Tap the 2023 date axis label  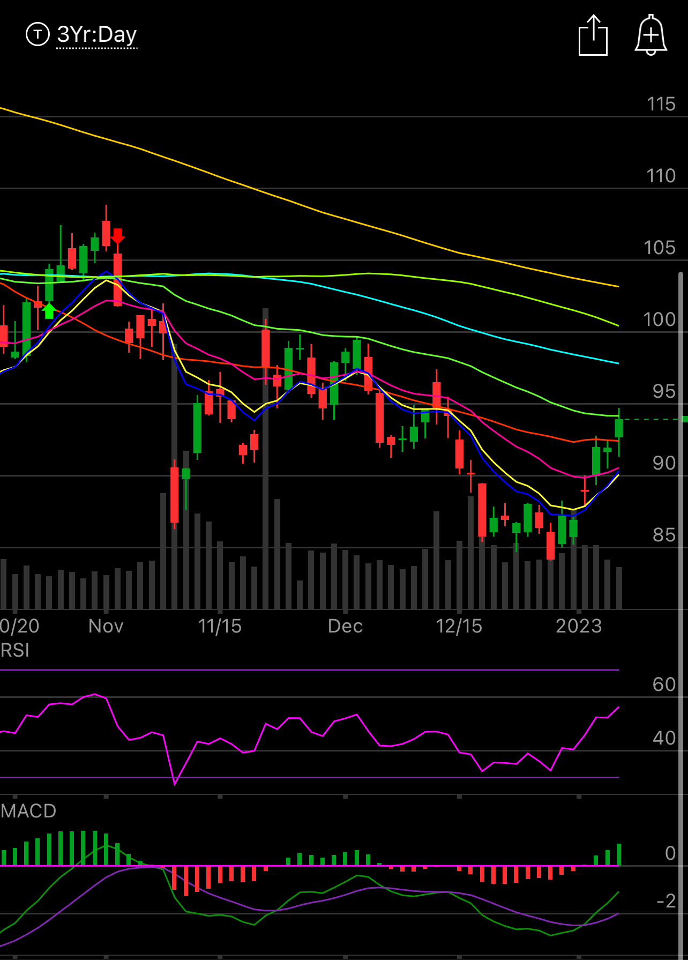[579, 626]
